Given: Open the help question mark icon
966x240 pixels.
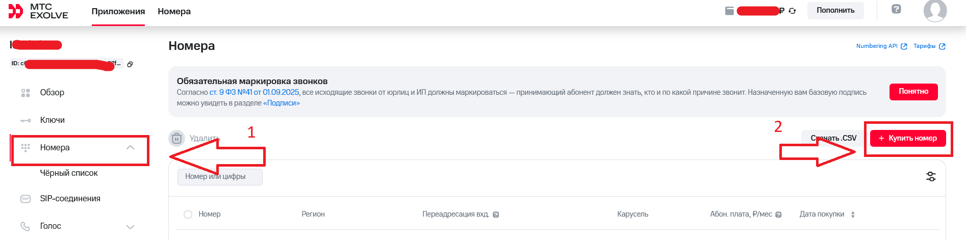Looking at the screenshot, I should [x=896, y=9].
